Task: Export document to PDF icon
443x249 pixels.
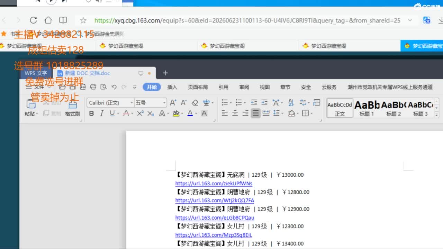Action: click(83, 87)
